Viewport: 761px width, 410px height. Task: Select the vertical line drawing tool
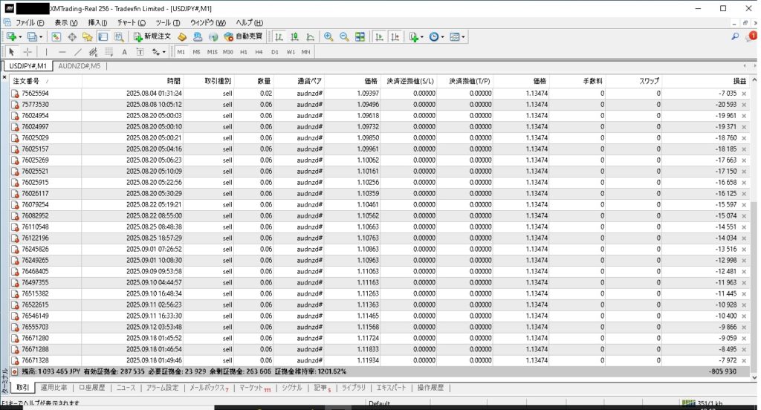[47, 52]
